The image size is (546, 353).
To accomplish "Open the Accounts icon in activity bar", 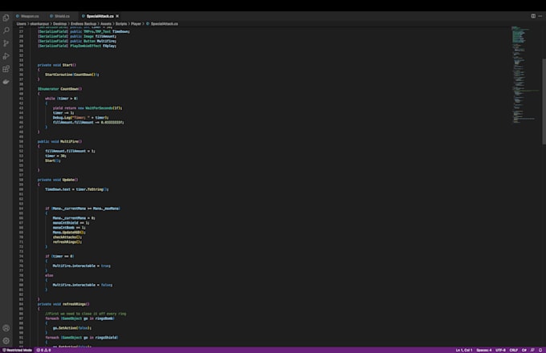I will click(6, 328).
